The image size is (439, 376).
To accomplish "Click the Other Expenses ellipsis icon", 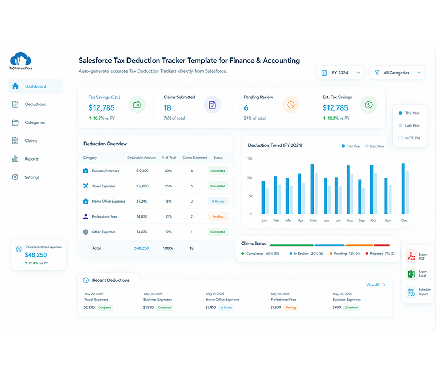I will point(86,232).
